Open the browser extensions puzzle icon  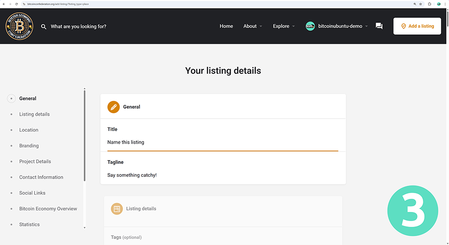click(x=430, y=4)
